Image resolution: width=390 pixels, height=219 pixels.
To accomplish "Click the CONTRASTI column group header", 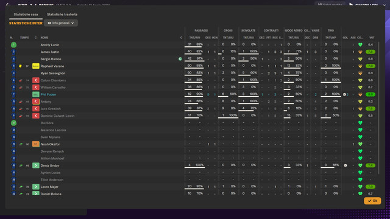I will click(271, 30).
